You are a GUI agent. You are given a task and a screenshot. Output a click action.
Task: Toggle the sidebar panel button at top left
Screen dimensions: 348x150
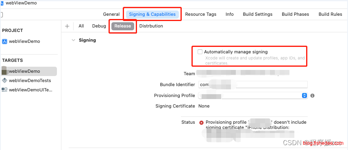(2, 15)
